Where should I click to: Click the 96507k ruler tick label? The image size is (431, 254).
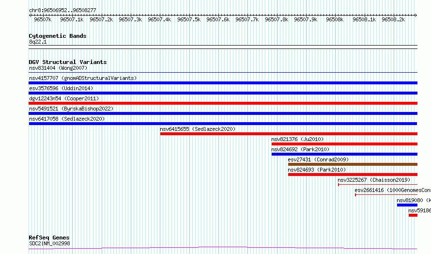pyautogui.click(x=43, y=19)
